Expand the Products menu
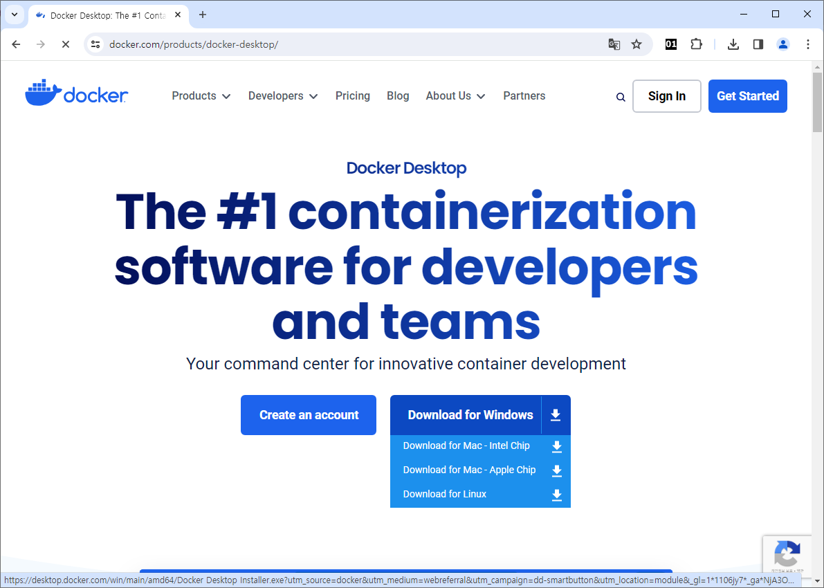 (201, 96)
